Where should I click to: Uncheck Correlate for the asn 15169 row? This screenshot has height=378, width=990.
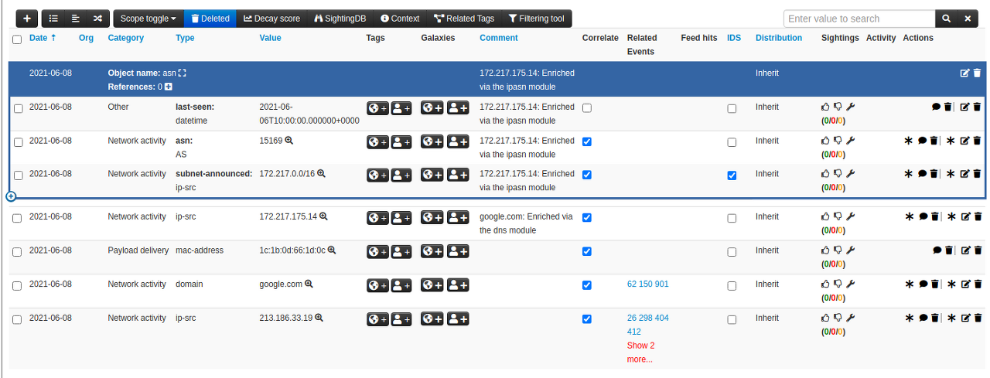point(587,141)
